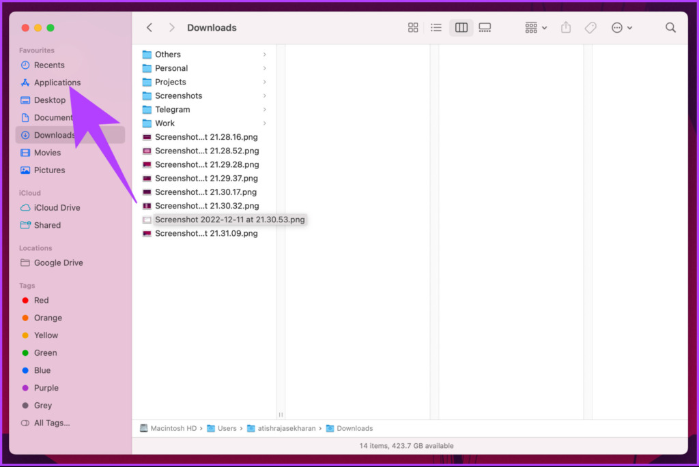The height and width of the screenshot is (467, 699).
Task: Expand the Others folder chevron
Action: coord(265,55)
